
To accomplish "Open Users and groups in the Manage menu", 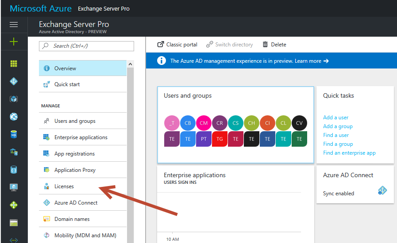I will click(x=83, y=121).
